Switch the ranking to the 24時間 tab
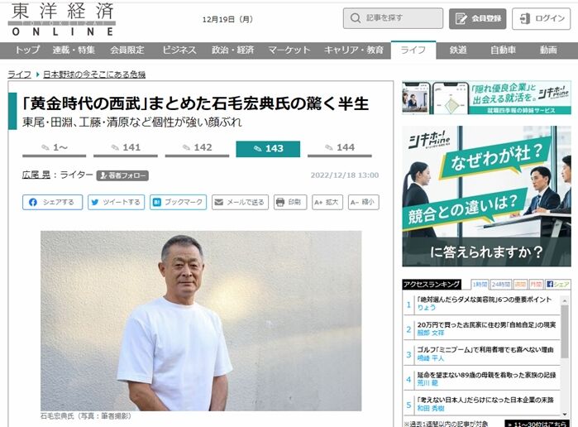Viewport: 578px width, 427px height. [501, 284]
